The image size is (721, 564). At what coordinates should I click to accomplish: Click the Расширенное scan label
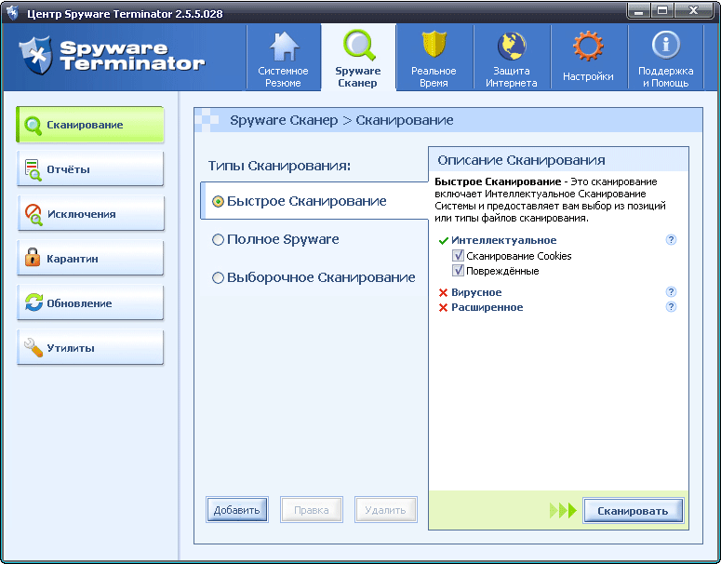click(x=487, y=307)
